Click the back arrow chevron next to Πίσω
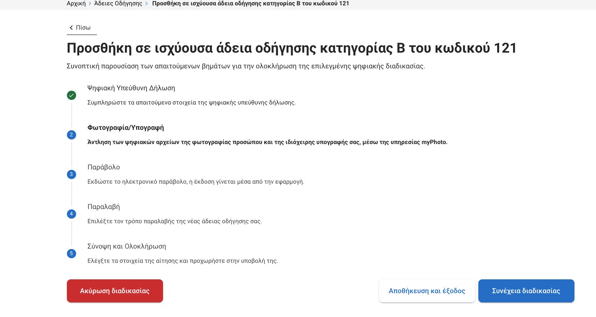 [x=71, y=28]
